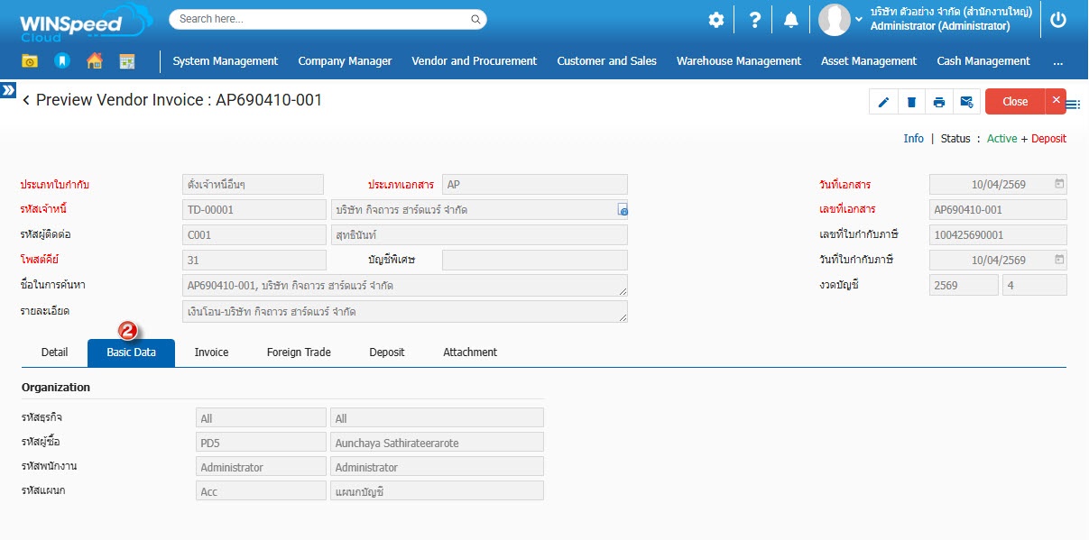Click the power logout icon

[x=1058, y=20]
